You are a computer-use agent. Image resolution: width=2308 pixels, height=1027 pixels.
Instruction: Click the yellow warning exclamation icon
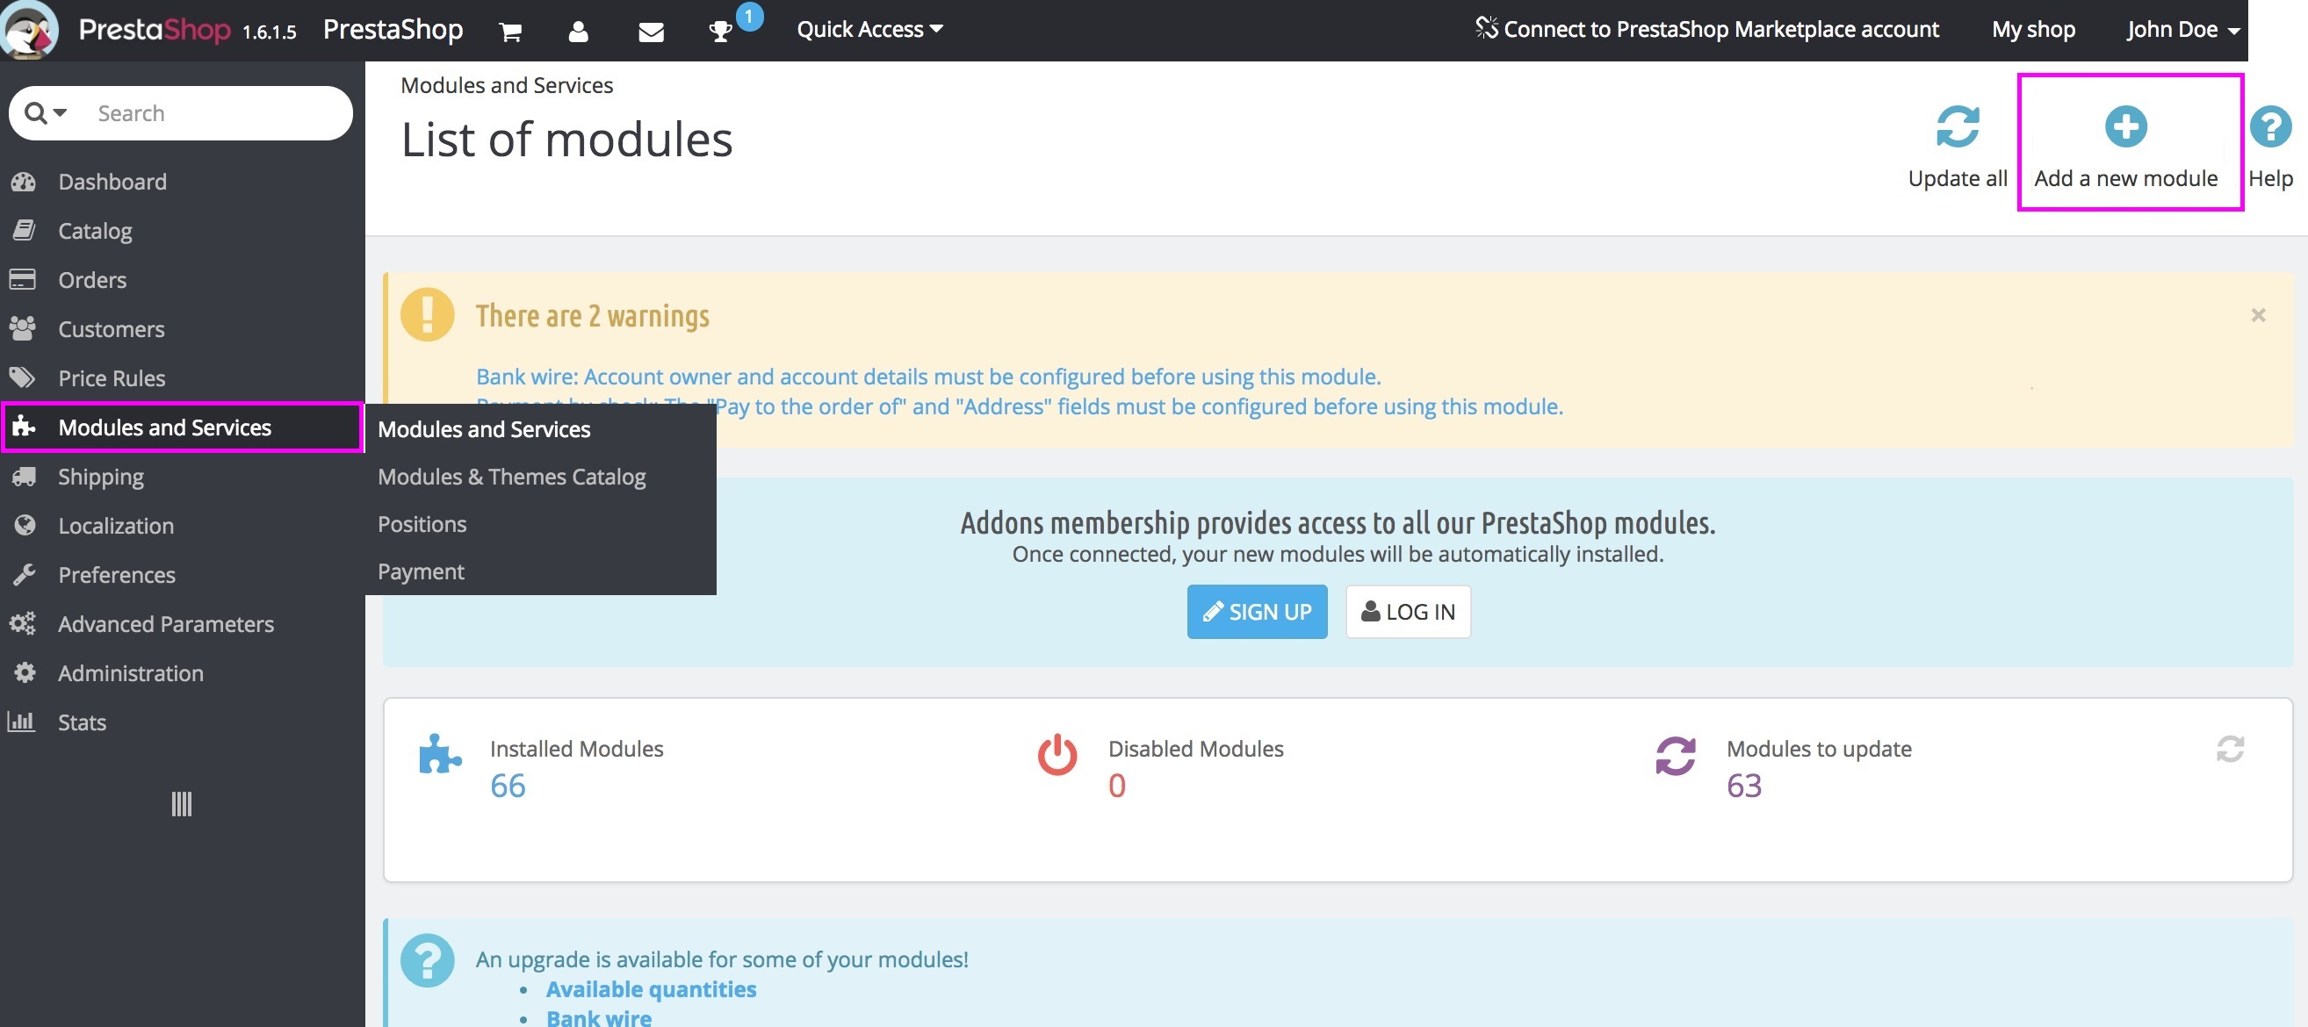click(x=428, y=314)
